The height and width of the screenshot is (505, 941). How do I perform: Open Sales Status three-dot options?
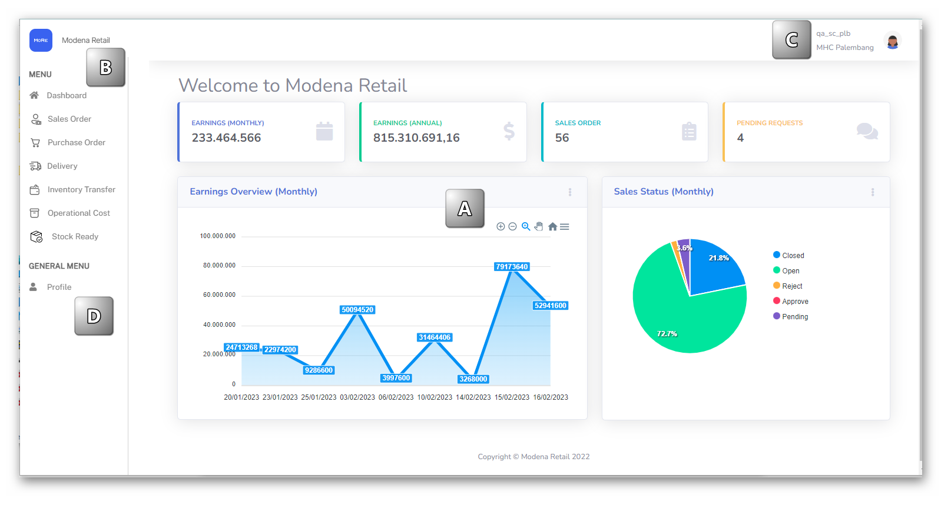pos(872,192)
